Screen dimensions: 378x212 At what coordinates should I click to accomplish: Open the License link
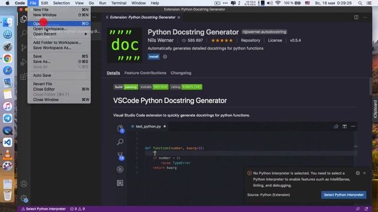coord(275,41)
